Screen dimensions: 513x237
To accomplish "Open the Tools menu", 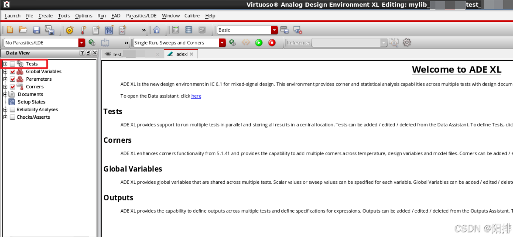I will click(x=64, y=16).
